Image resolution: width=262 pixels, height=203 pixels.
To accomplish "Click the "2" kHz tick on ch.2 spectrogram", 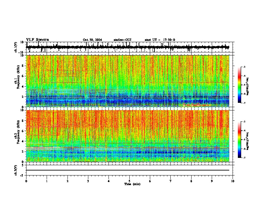I will tap(23, 152).
